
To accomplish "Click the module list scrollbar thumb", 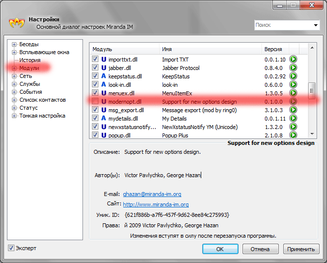I will (312, 91).
